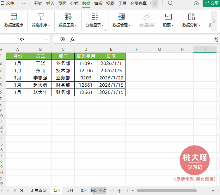This screenshot has width=220, height=195.
Task: Click the formula bar expand icon at right
Action: [x=216, y=40]
